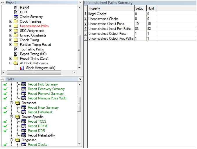This screenshot has width=197, height=149.
Task: Click the Report Clocks task icon
Action: tap(24, 145)
